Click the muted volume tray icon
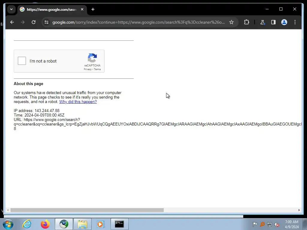 coord(277,224)
